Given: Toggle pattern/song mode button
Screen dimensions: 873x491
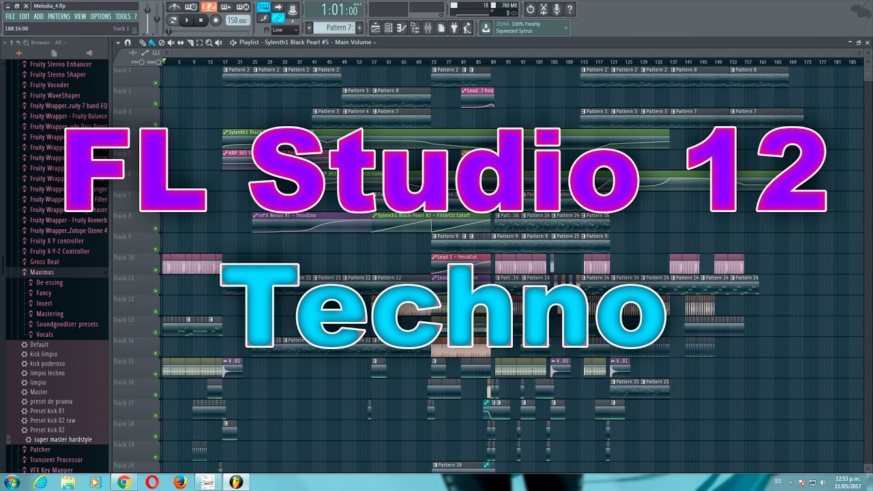Looking at the screenshot, I should coord(173,20).
